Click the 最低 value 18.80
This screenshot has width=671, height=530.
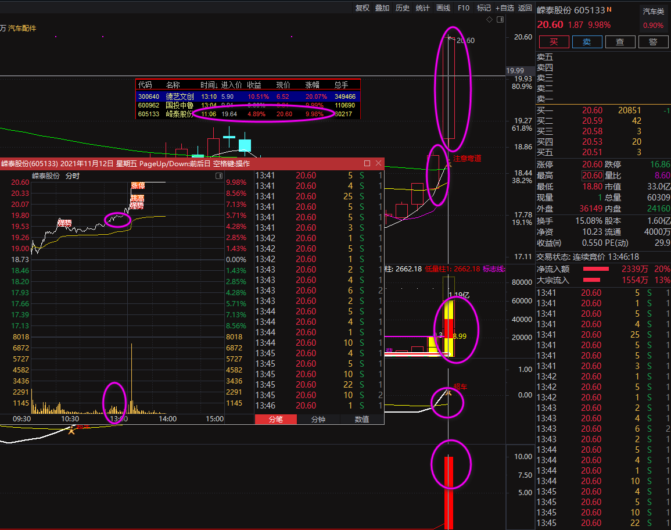tap(592, 187)
